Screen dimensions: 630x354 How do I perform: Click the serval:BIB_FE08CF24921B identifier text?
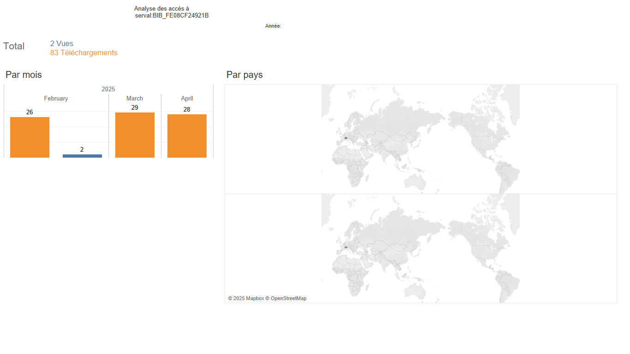tap(172, 16)
